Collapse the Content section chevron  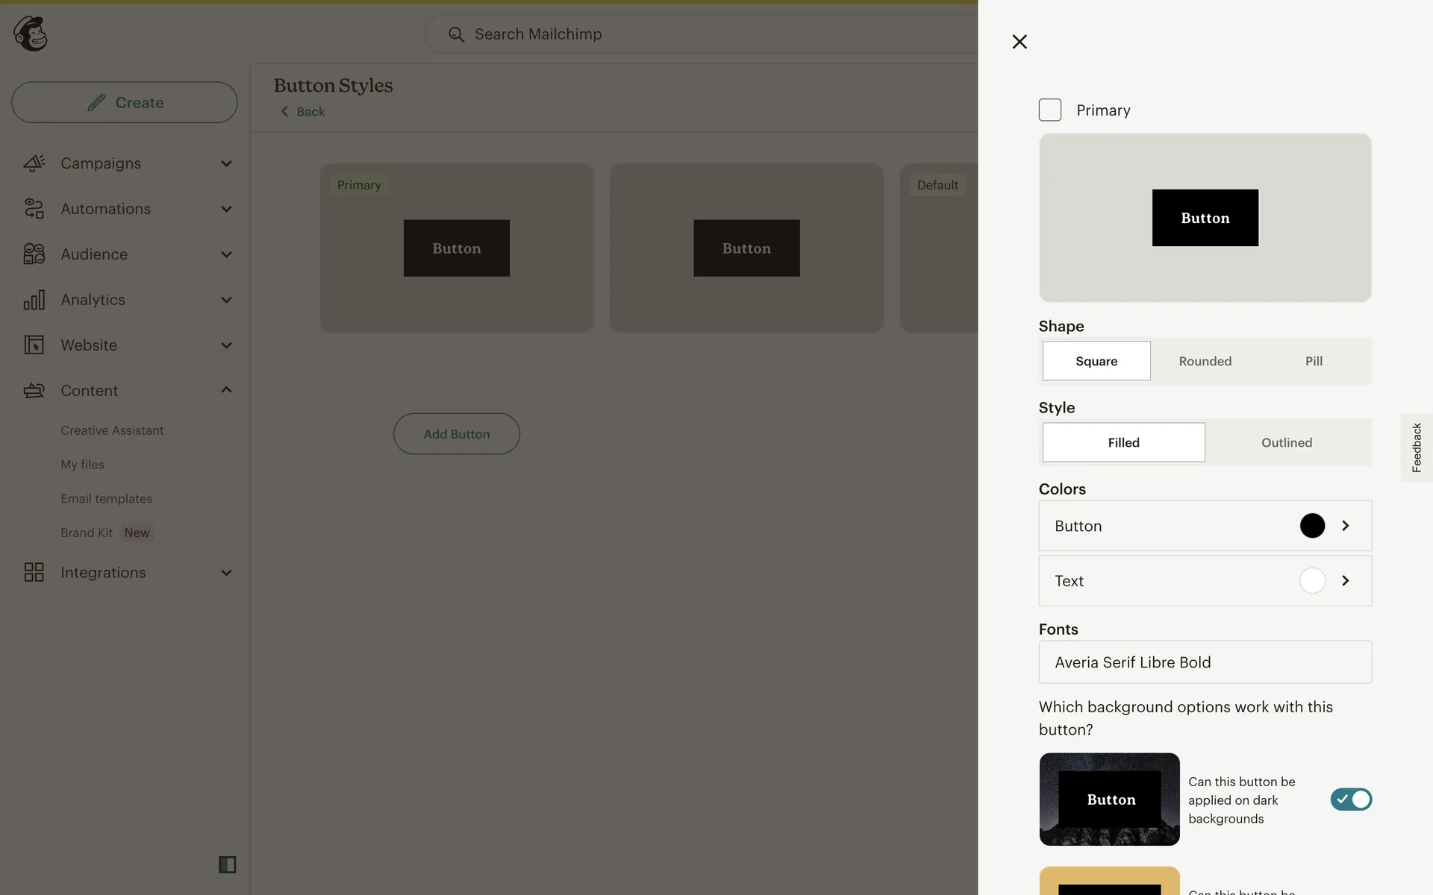[x=226, y=390]
